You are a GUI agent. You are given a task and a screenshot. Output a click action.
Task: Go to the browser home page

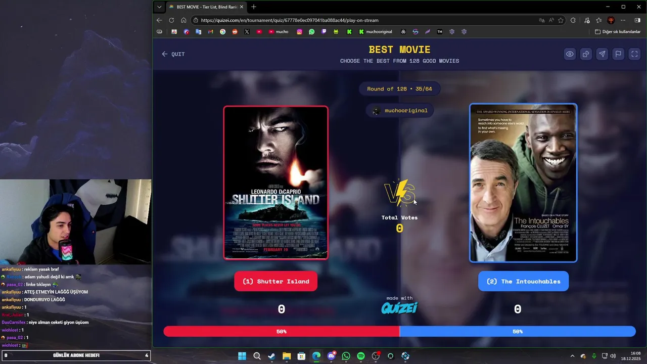183,20
